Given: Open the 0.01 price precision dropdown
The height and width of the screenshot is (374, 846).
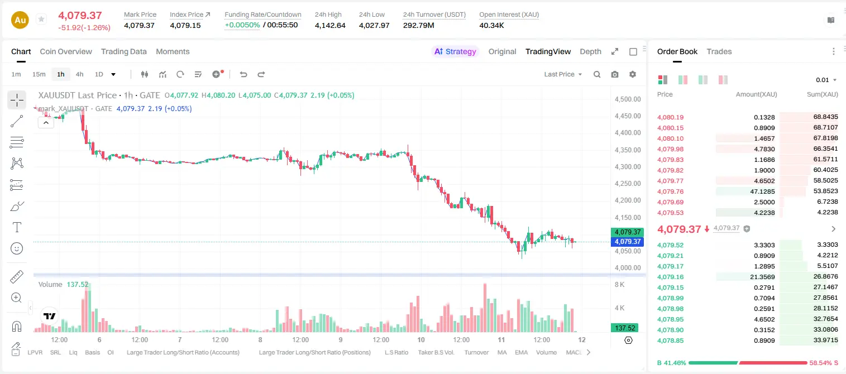Looking at the screenshot, I should coord(826,80).
